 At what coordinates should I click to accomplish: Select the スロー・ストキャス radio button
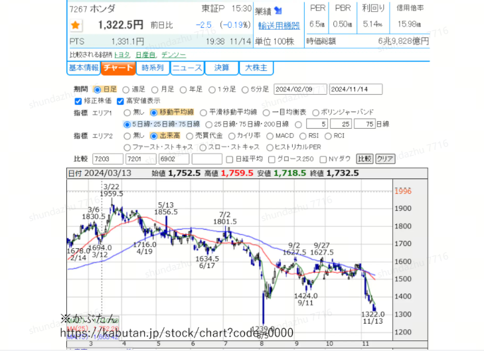tap(202, 148)
